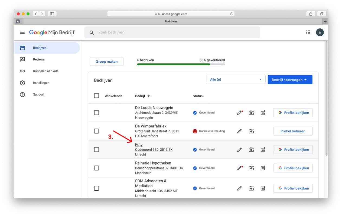Click the Winkelcode column header
Viewport: 342px width, 216px height.
113,96
